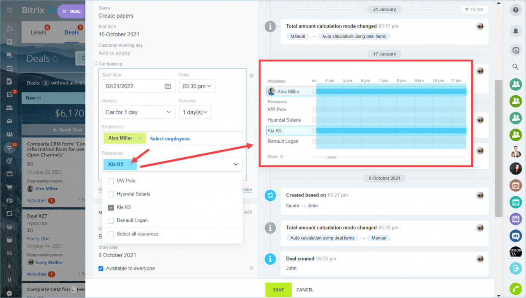Select Kia K5 row in resources planner

pyautogui.click(x=366, y=131)
